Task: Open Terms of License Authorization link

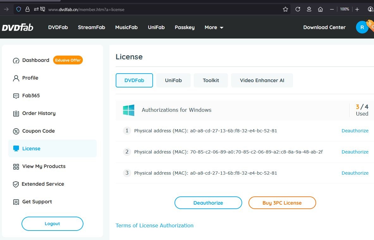Action: pyautogui.click(x=155, y=225)
